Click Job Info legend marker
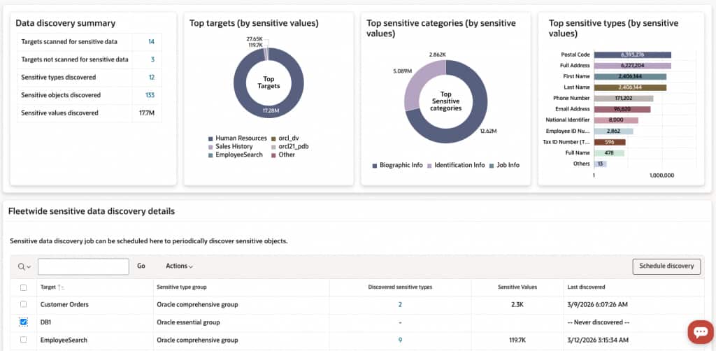The width and height of the screenshot is (716, 351). click(492, 165)
